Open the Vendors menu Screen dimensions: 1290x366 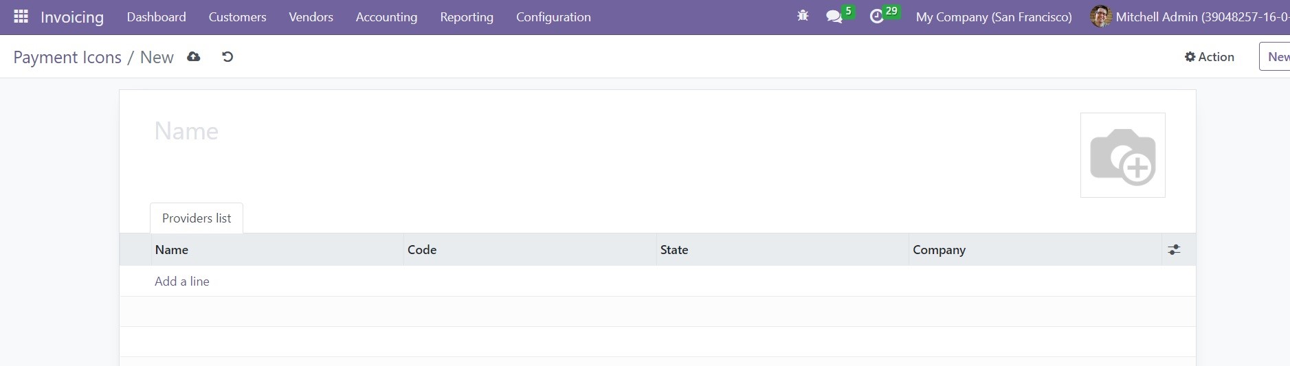click(311, 17)
